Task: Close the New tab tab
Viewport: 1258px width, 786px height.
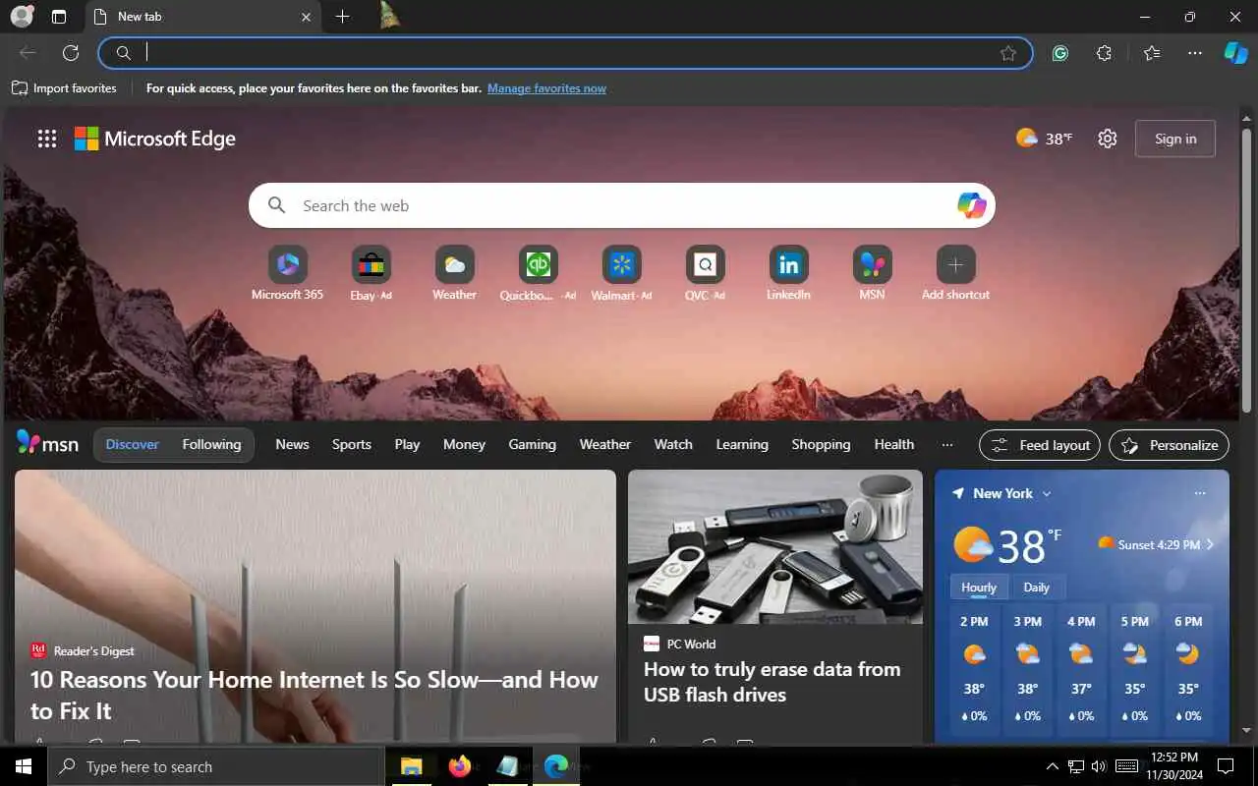Action: click(x=306, y=17)
